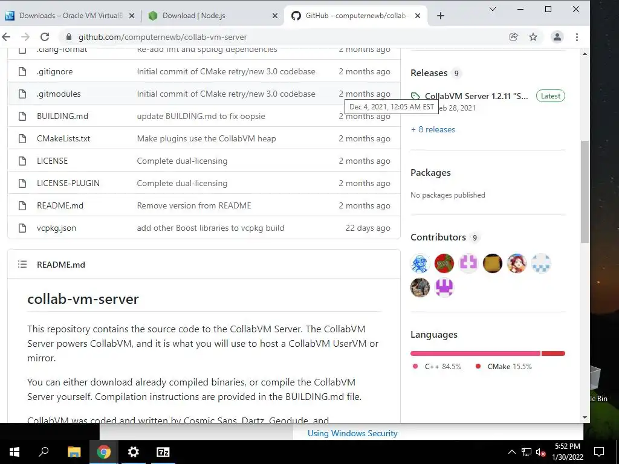The width and height of the screenshot is (619, 464).
Task: Click file icon beside LICENSE-PLUGIN
Action: point(22,183)
